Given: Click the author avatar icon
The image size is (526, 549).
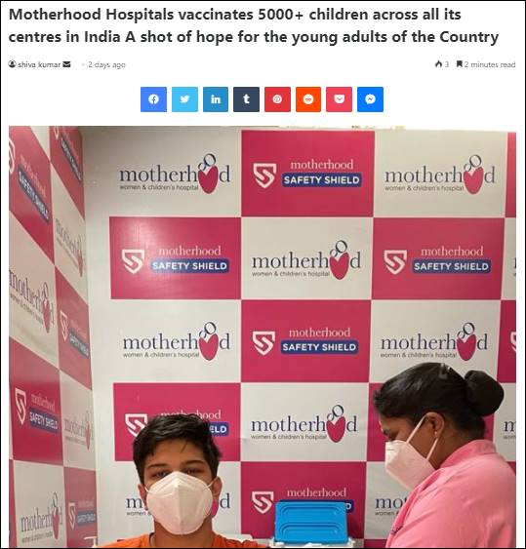Looking at the screenshot, I should tap(13, 64).
